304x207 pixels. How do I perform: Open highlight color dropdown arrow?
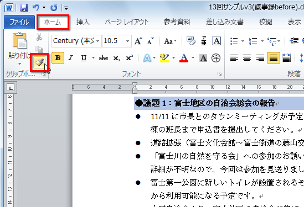click(x=173, y=57)
